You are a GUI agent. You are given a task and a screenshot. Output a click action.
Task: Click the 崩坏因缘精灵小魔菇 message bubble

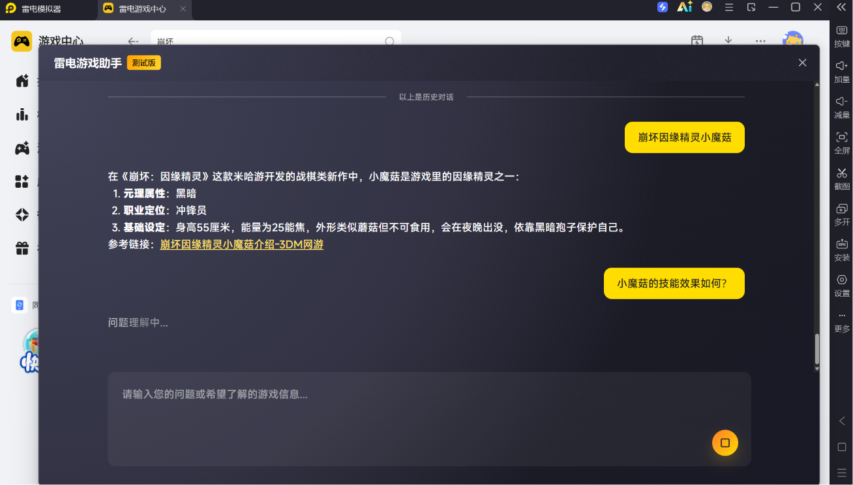pos(685,138)
